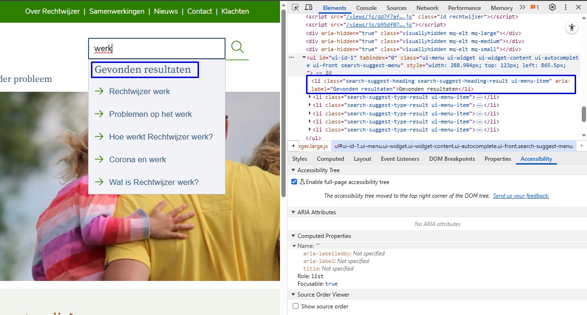Collapse the ARIA Attributes section
The image size is (587, 315).
point(293,212)
